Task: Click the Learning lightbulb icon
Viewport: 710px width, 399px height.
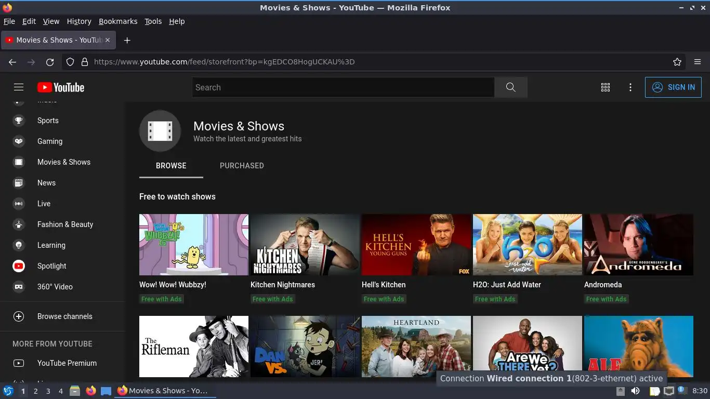Action: point(19,245)
